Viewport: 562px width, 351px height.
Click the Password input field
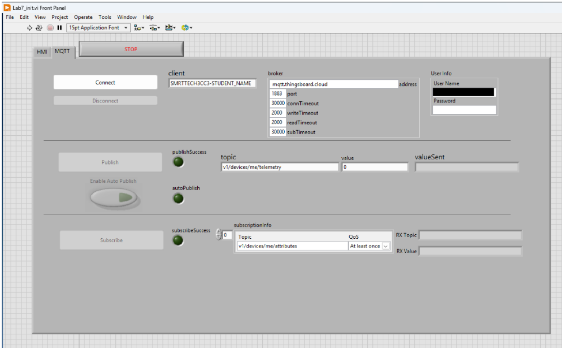pos(465,110)
